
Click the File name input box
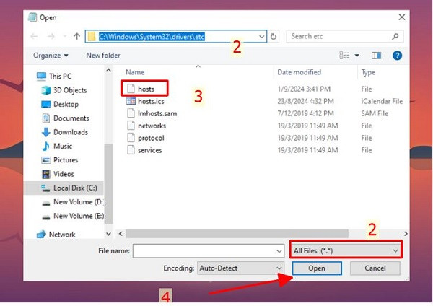click(209, 250)
